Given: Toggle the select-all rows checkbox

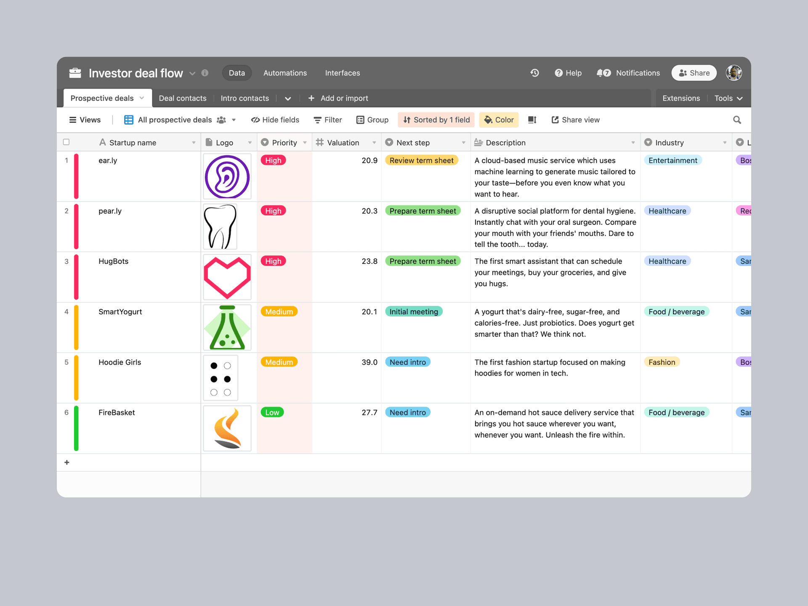Looking at the screenshot, I should click(x=66, y=142).
